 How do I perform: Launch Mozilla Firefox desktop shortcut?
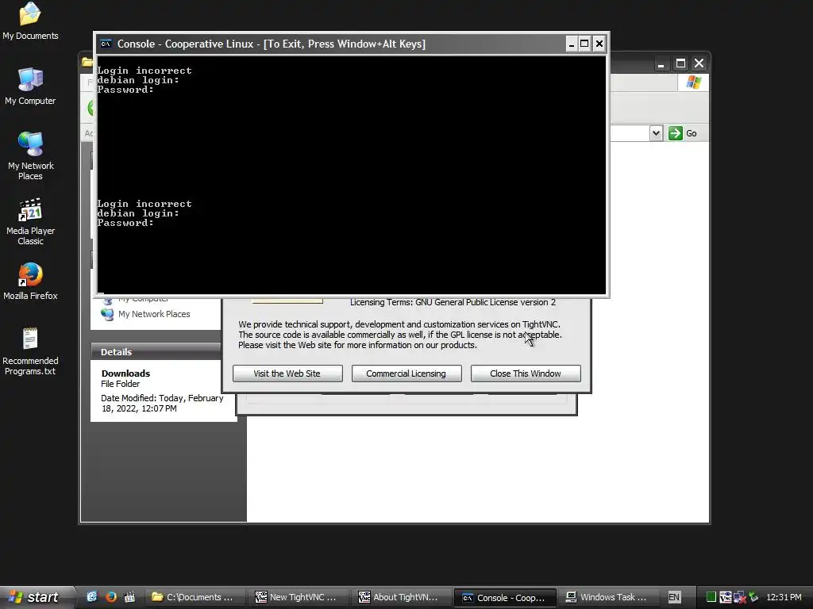click(x=30, y=282)
